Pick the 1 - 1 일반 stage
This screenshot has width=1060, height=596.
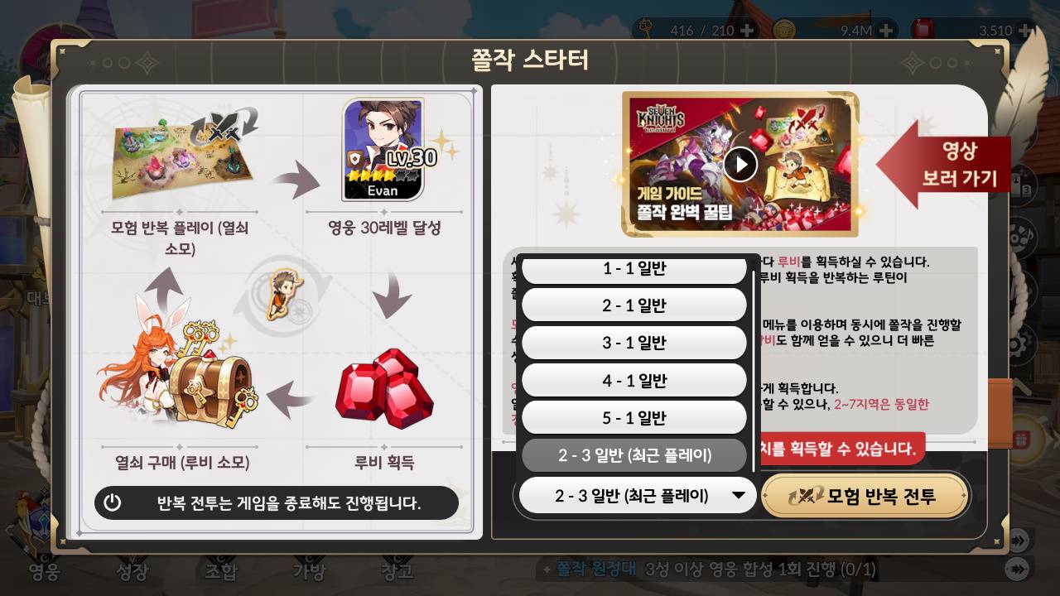point(634,270)
